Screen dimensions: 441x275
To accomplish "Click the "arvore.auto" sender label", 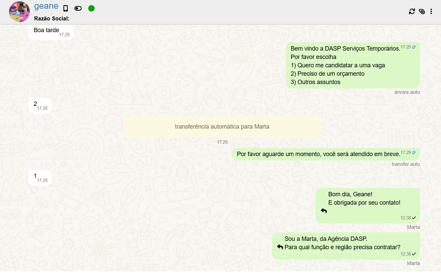I will [407, 92].
